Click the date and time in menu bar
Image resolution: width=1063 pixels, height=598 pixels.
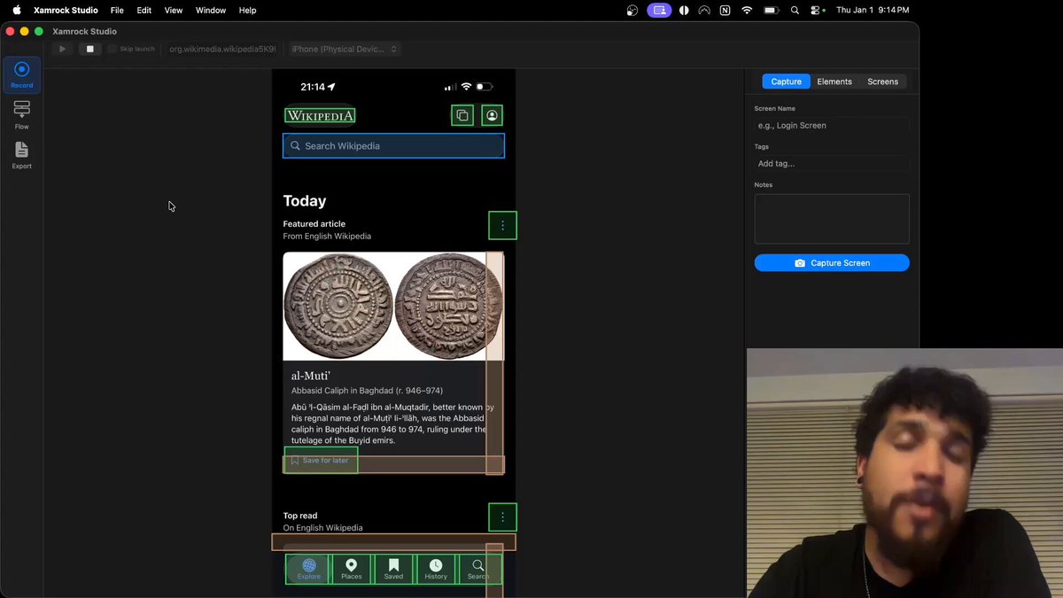click(x=873, y=10)
